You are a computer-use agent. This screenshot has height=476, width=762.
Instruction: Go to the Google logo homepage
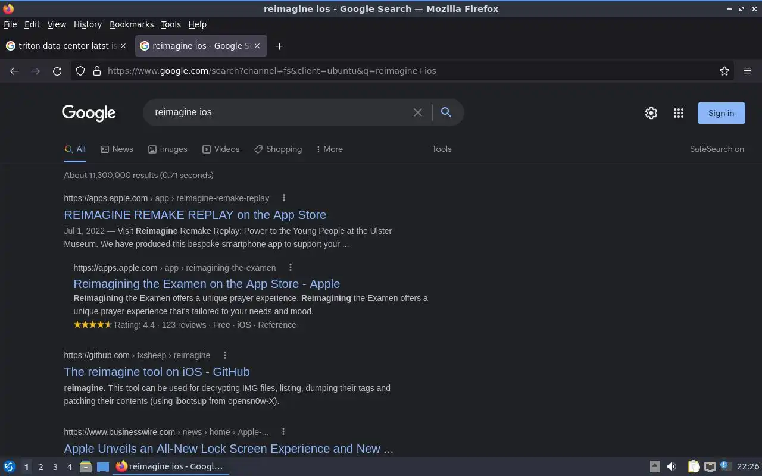click(89, 113)
